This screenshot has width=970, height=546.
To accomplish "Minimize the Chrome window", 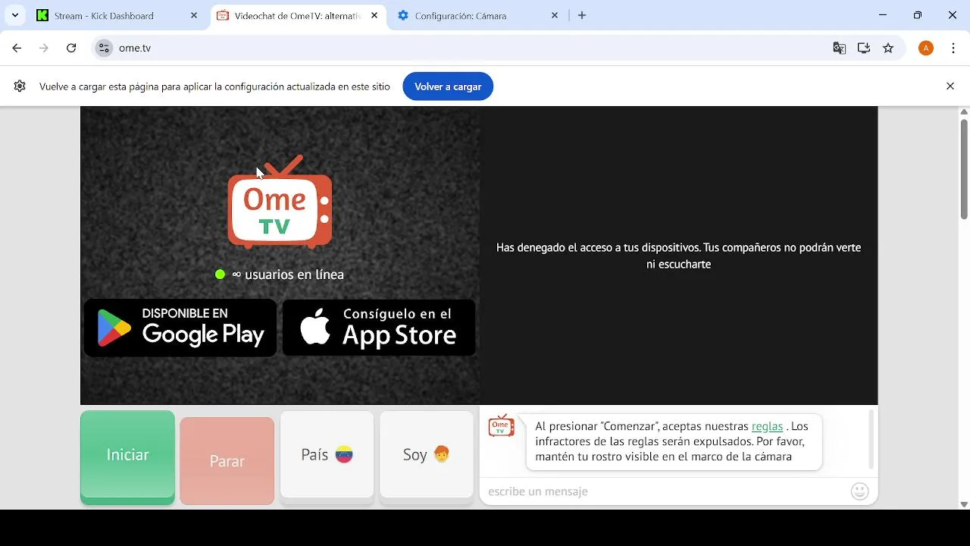I will click(883, 15).
